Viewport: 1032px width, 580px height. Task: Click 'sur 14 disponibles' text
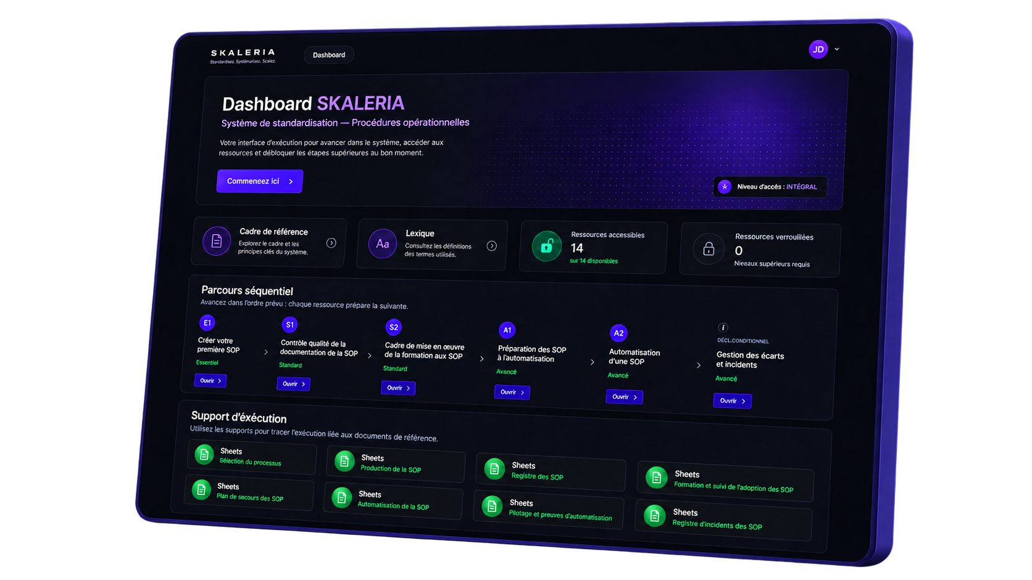click(594, 261)
